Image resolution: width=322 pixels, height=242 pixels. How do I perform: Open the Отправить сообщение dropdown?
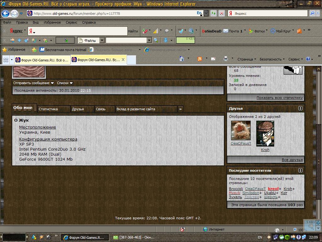click(33, 83)
